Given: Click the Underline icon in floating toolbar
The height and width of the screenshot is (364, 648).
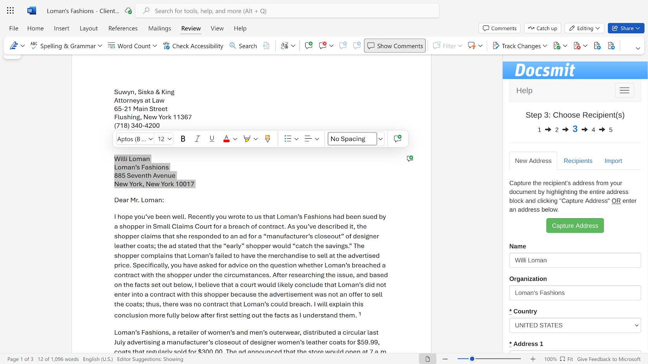Looking at the screenshot, I should pos(212,139).
